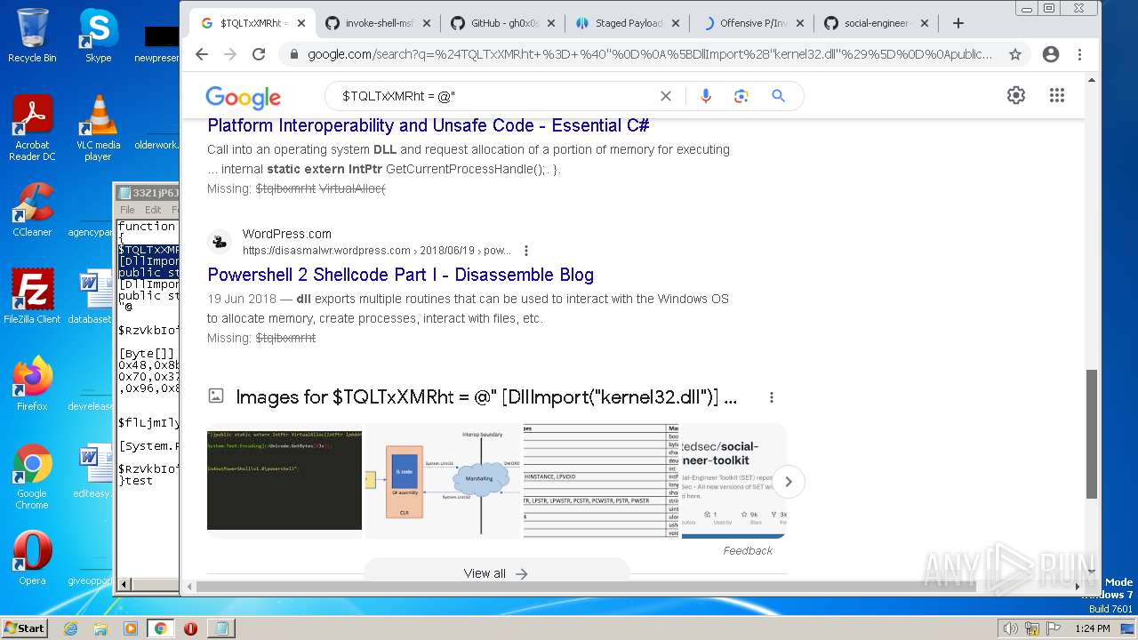
Task: Open Windows Explorer folder in taskbar
Action: click(x=100, y=628)
